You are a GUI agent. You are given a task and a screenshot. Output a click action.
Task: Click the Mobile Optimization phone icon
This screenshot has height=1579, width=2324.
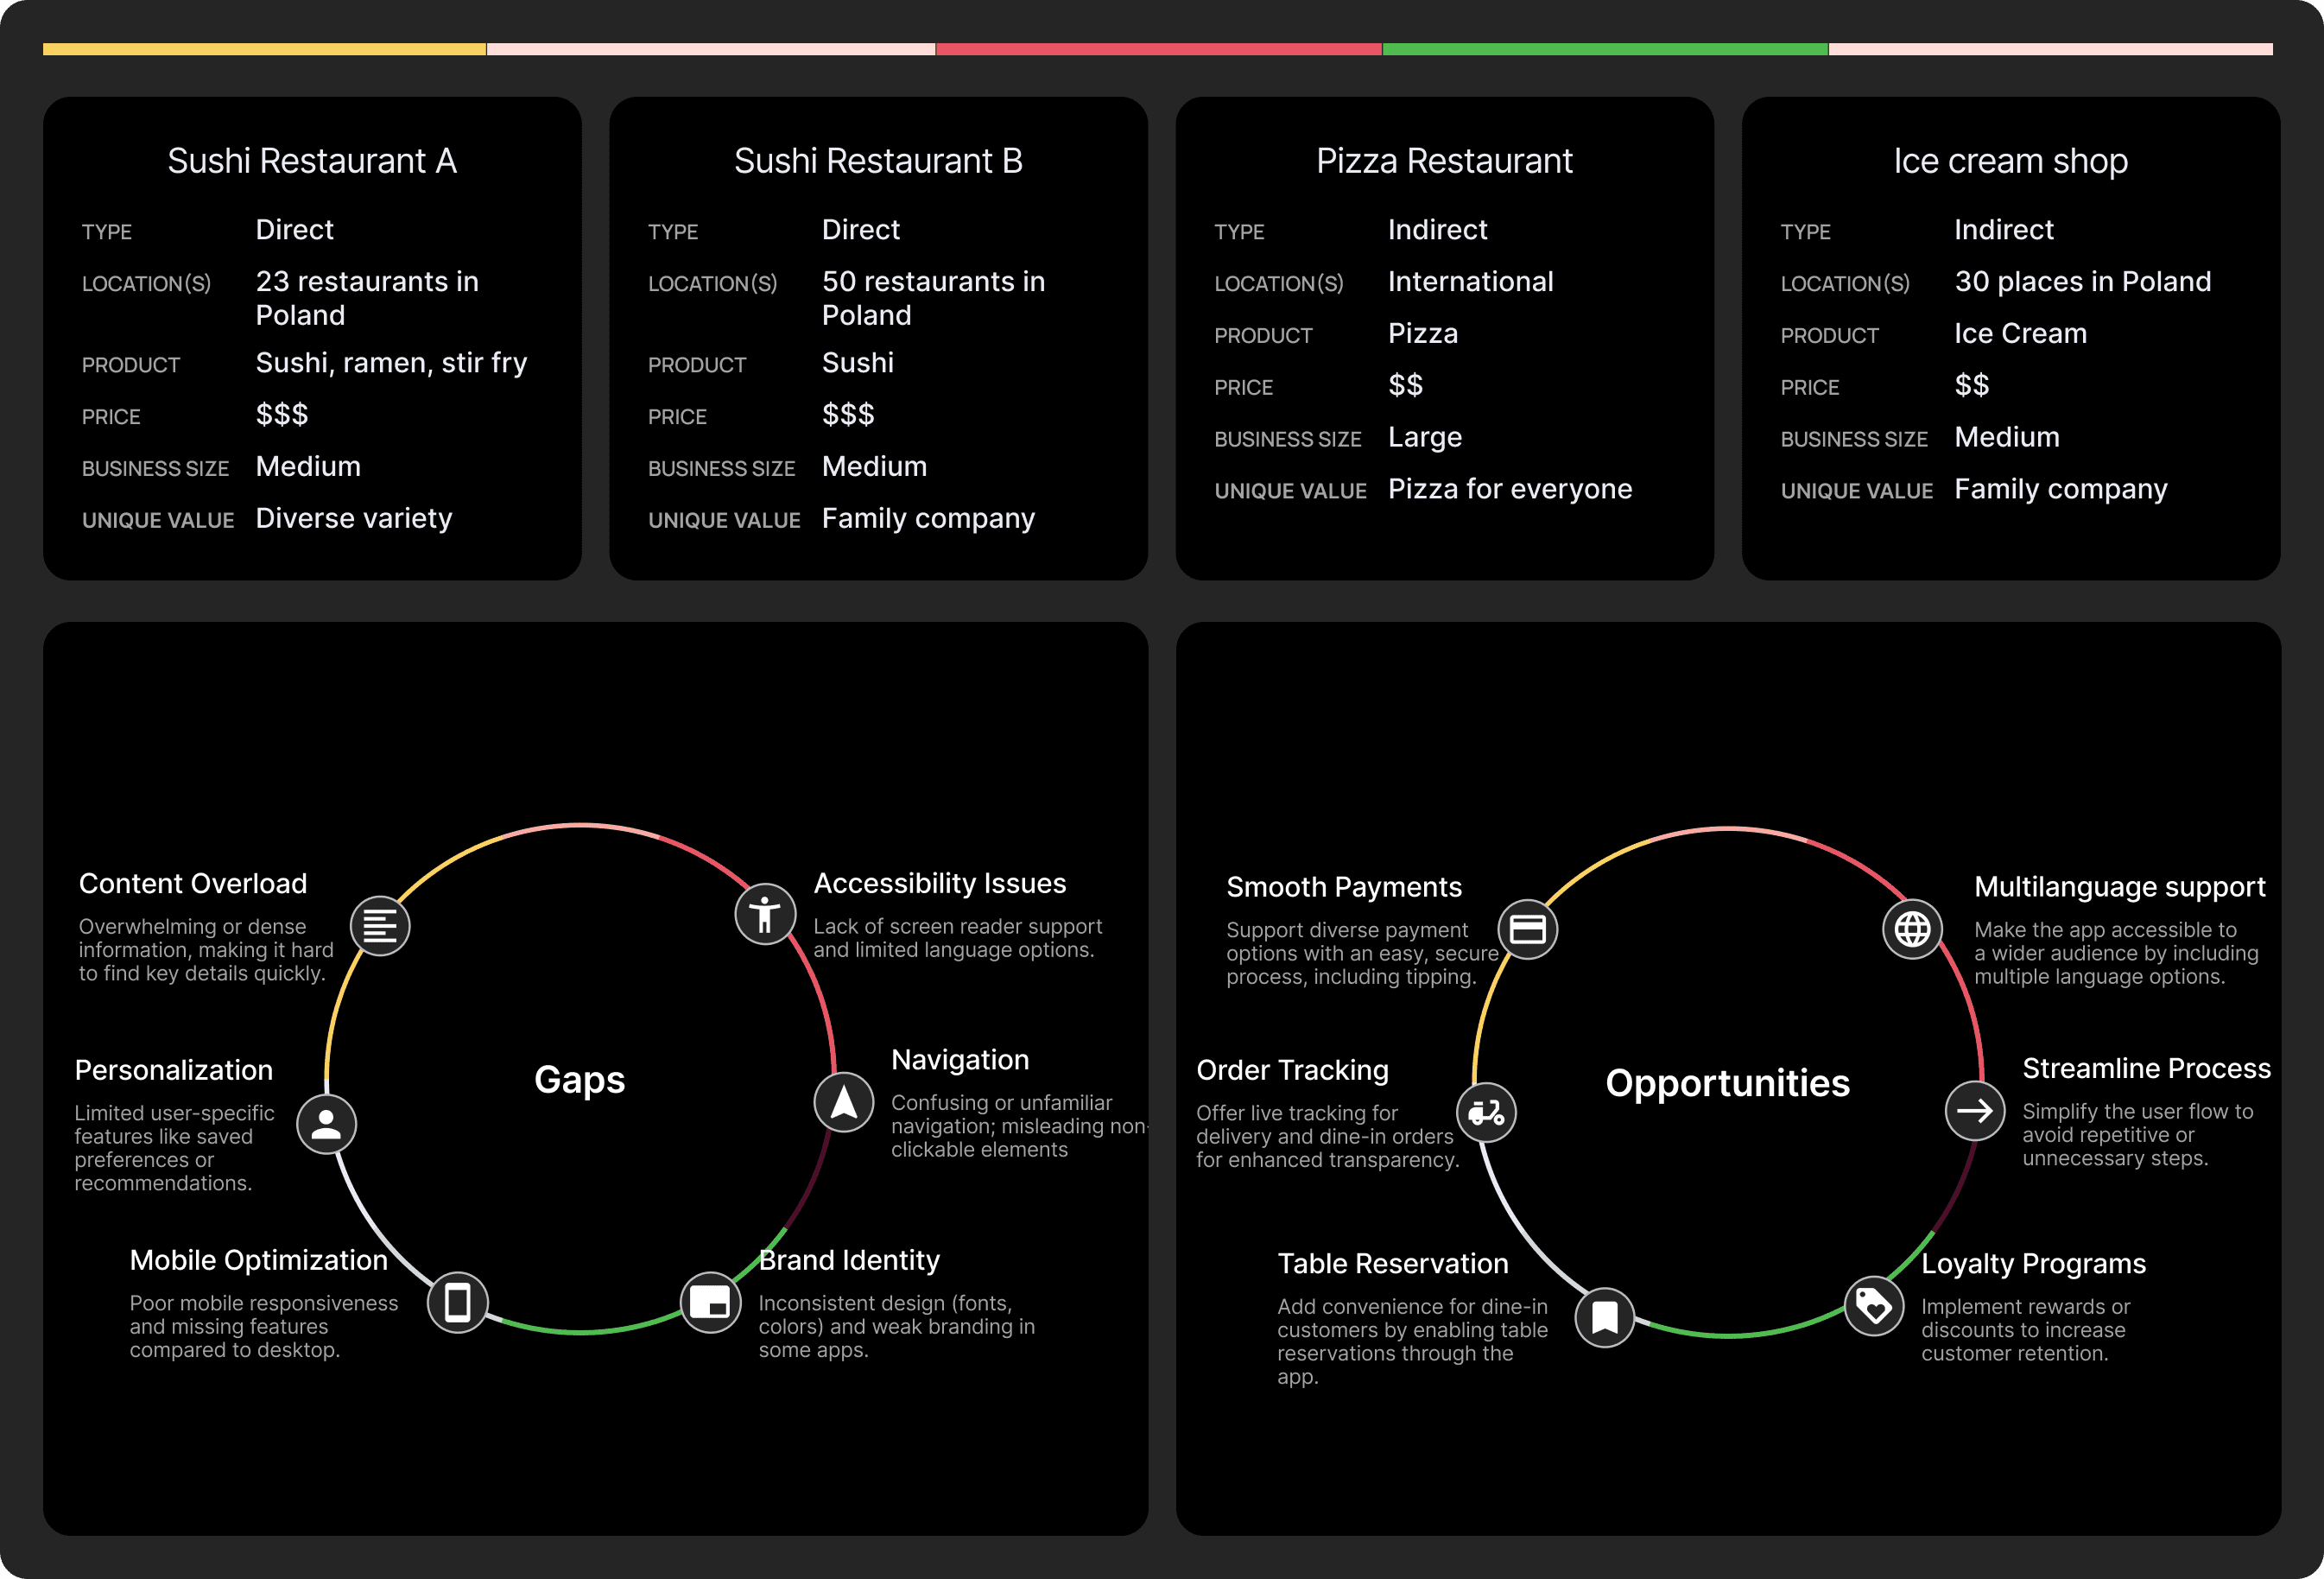458,1302
